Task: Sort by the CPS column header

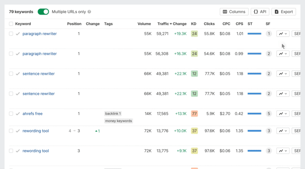Action: pos(239,24)
